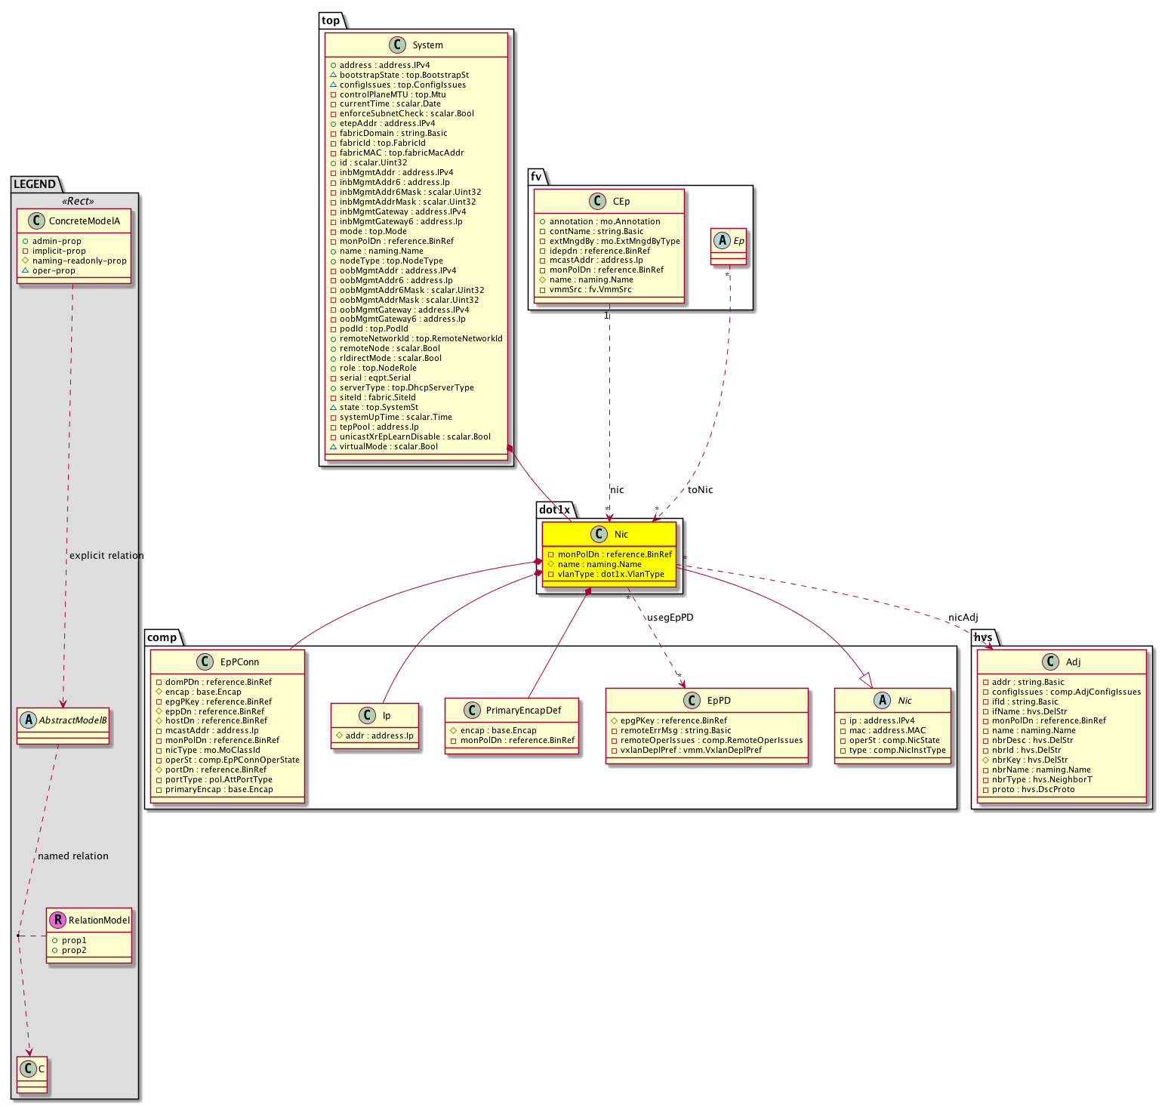Select the LEGEND package tab
Viewport: 1168px width, 1107px height.
[x=35, y=184]
